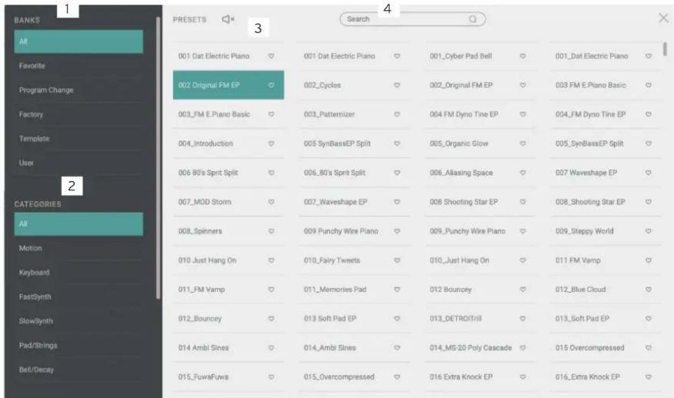Mark 004_Introduction as favorite via heart icon
Viewport: 674px width, 398px height.
pos(271,144)
